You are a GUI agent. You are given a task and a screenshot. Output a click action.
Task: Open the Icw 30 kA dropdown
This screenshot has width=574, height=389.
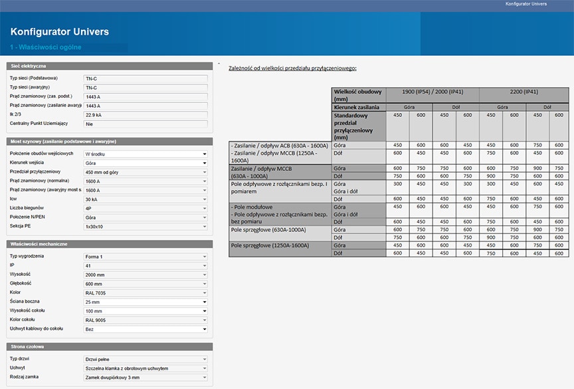coord(145,199)
